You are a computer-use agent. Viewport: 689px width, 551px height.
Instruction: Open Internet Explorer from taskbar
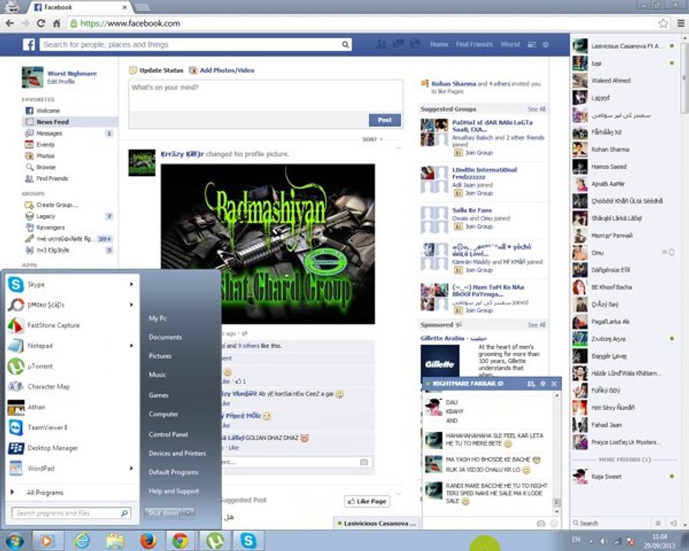(82, 540)
